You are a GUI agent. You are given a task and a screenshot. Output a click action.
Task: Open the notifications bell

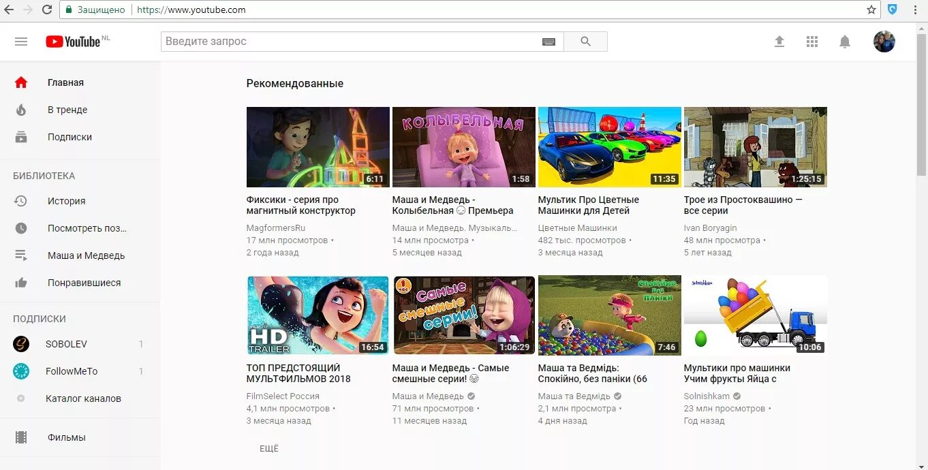(845, 42)
